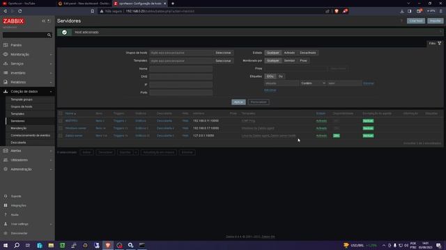Click the User settings person icon
Screen dimensions: 446x250
[x=6, y=224]
